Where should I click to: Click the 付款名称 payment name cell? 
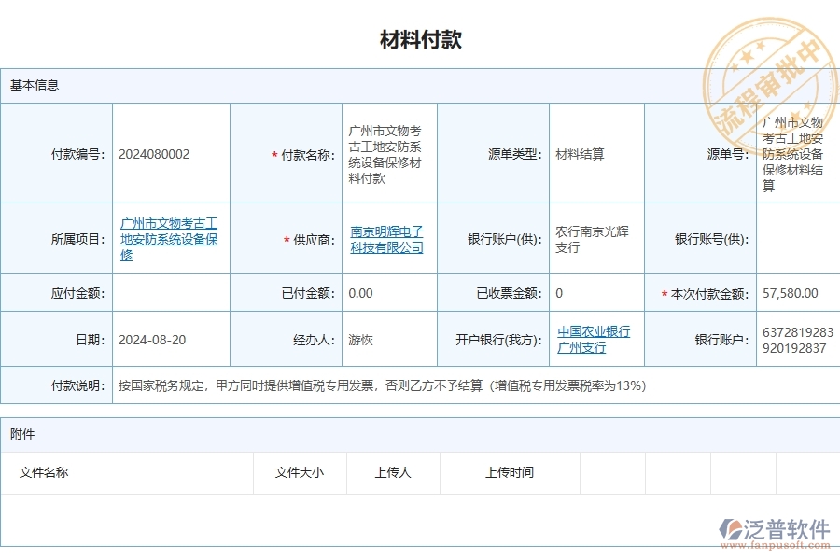point(386,153)
